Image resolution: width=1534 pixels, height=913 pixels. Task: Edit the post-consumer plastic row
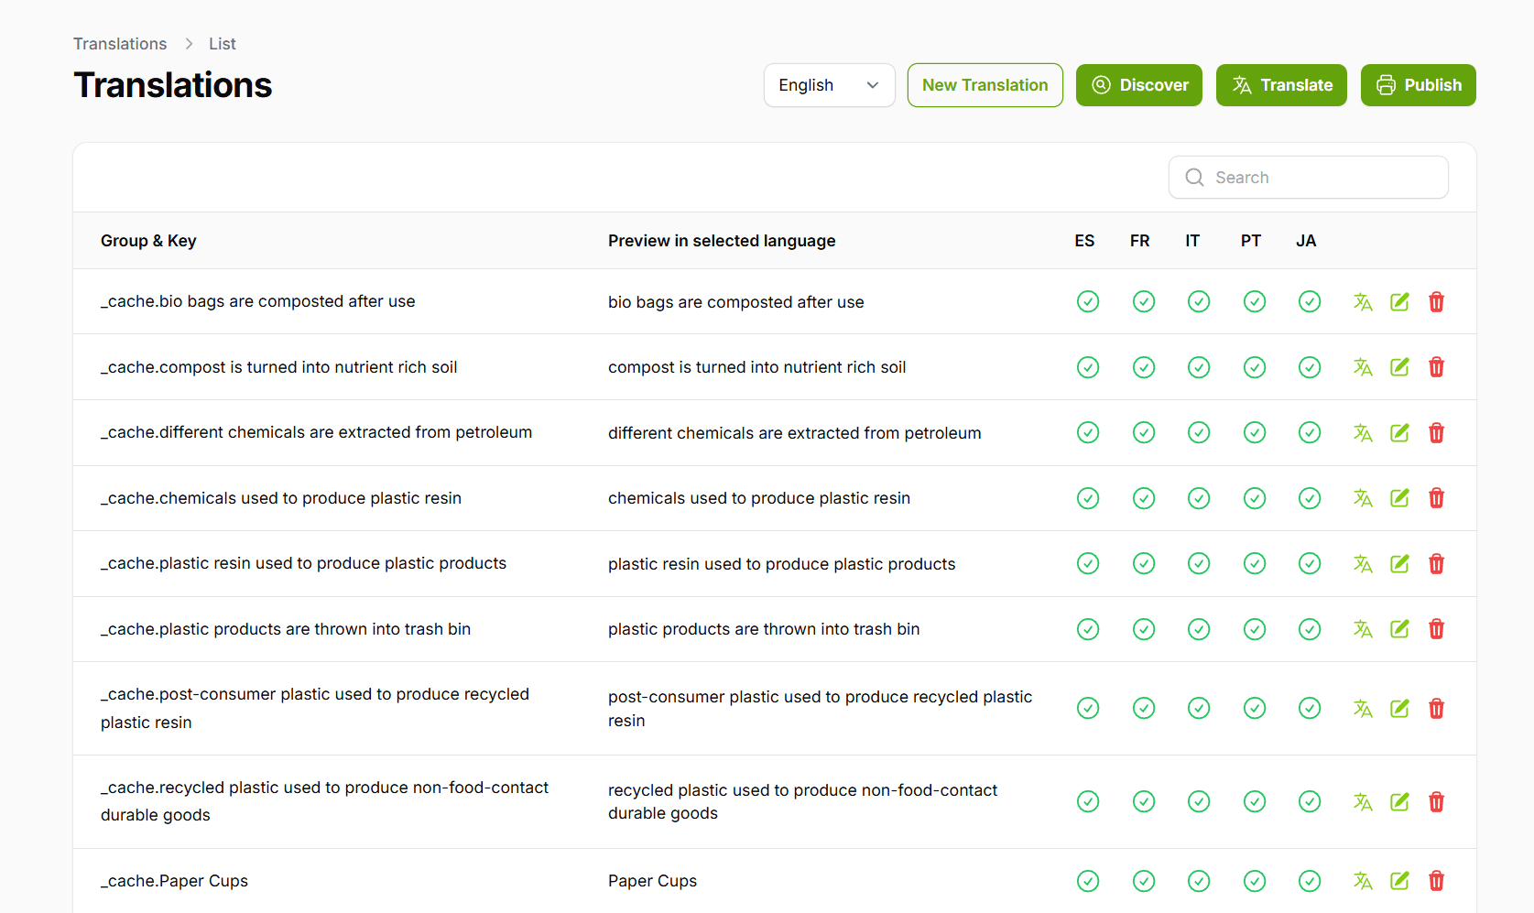click(1399, 708)
